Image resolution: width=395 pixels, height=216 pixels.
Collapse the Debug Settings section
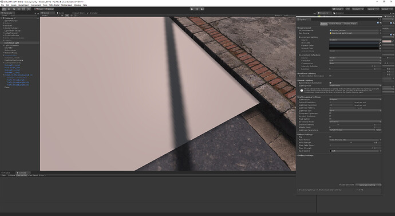tap(305, 155)
